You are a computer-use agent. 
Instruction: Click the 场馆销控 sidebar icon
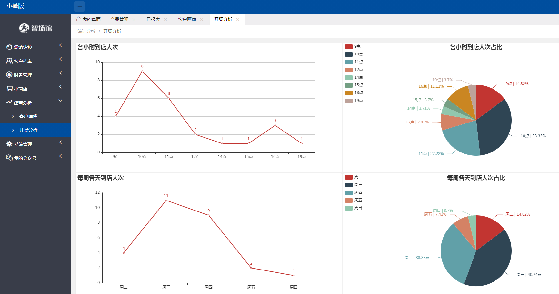coord(9,47)
